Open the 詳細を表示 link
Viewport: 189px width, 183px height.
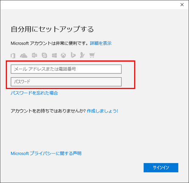click(101, 43)
